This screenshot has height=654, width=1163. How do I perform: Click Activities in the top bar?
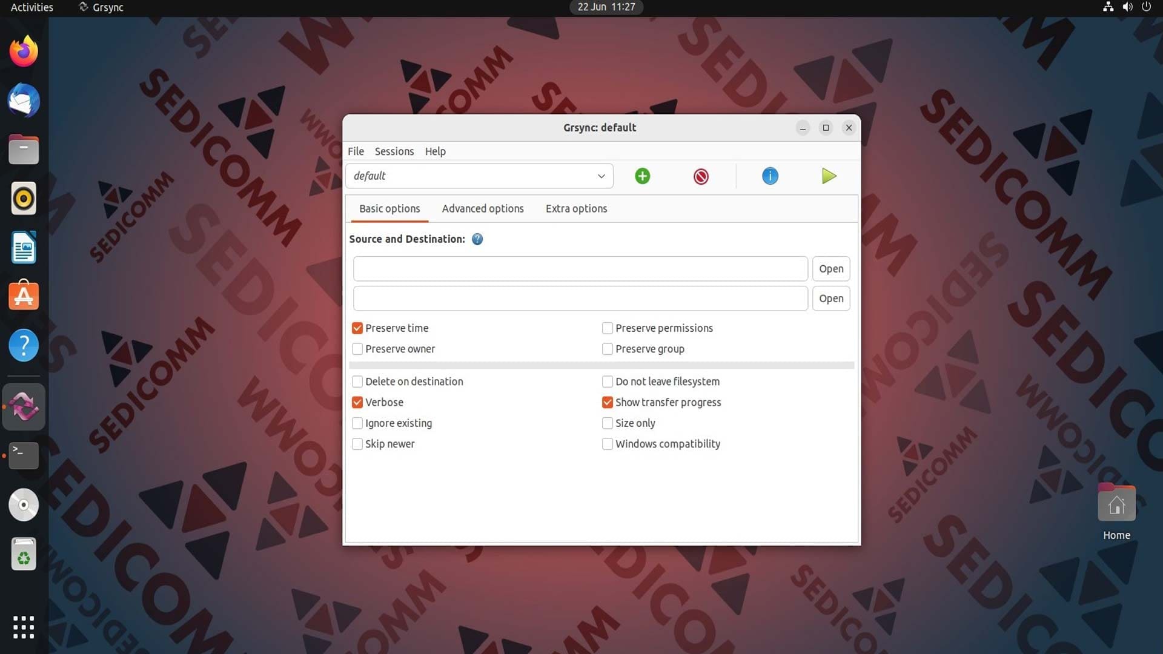(31, 7)
